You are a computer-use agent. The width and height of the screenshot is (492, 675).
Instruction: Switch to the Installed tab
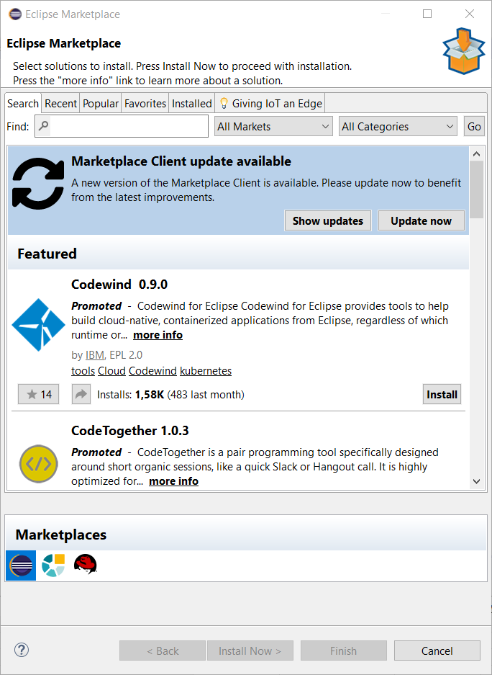(191, 103)
